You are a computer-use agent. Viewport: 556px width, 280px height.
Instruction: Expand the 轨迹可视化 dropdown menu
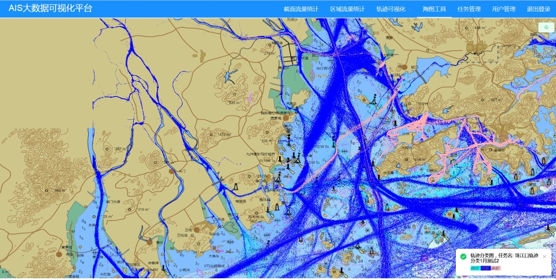pos(391,9)
